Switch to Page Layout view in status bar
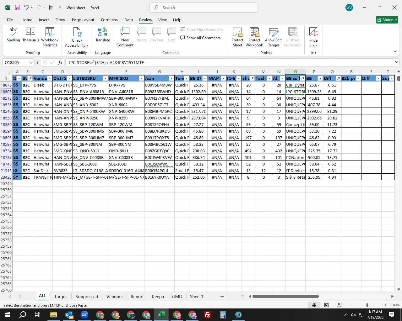The height and width of the screenshot is (321, 402). point(326,305)
